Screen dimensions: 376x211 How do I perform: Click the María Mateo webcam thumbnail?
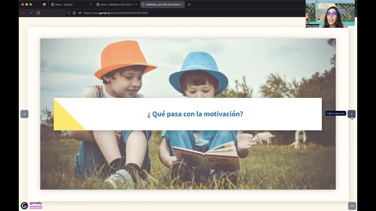[x=330, y=14]
